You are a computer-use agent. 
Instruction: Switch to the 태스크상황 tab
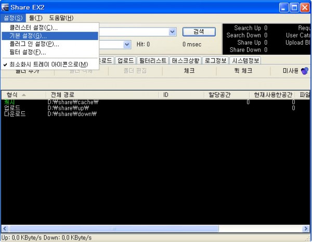pos(186,60)
